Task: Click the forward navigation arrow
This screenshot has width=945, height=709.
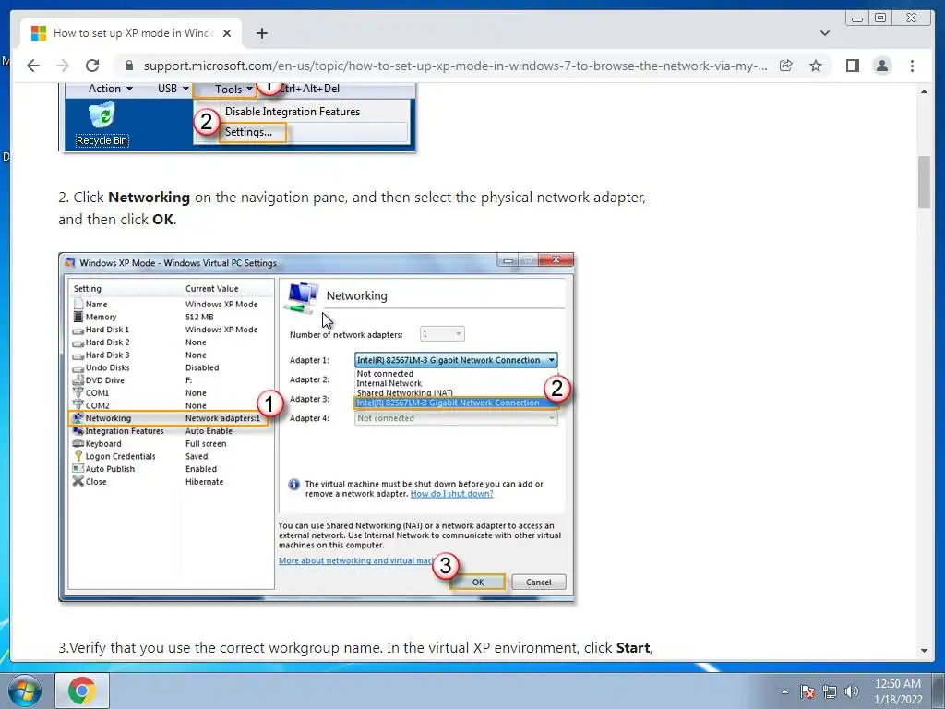Action: coord(63,66)
